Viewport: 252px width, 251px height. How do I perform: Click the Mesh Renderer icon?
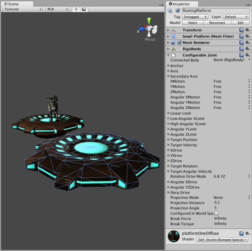173,43
